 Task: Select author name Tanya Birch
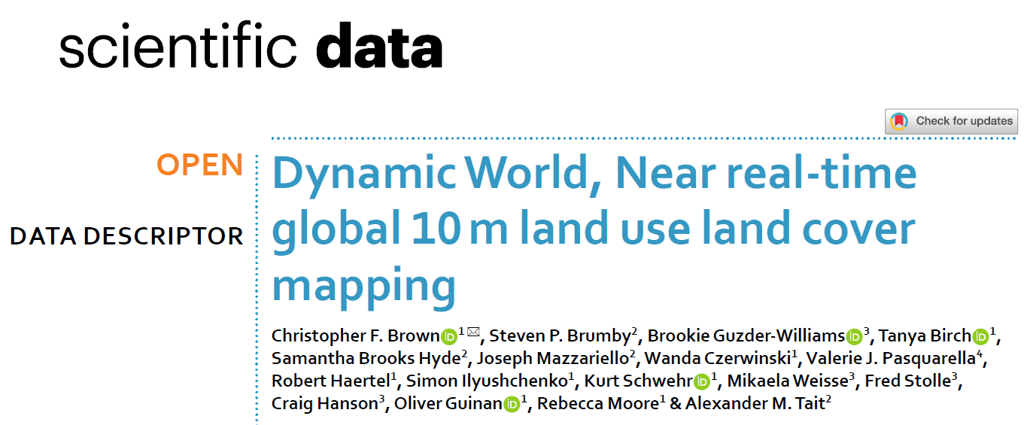coord(925,336)
